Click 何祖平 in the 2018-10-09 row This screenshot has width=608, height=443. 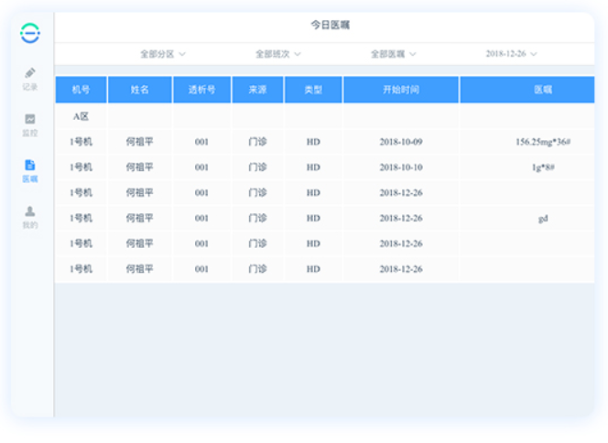pyautogui.click(x=139, y=142)
